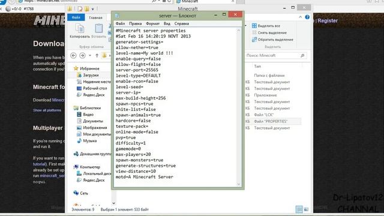The width and height of the screenshot is (384, 216).
Task: Click the properties icon in quick access toolbar
Action: point(80,9)
